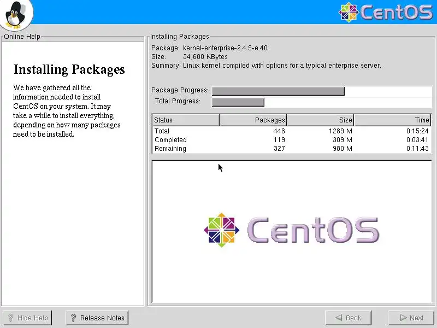Click the question mark on Hide Help
The width and height of the screenshot is (437, 328).
(10, 318)
